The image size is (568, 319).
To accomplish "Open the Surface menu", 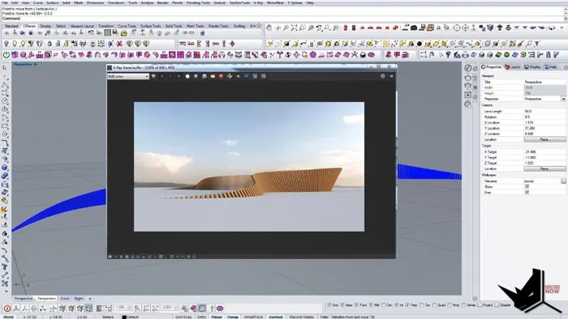I will coord(52,2).
